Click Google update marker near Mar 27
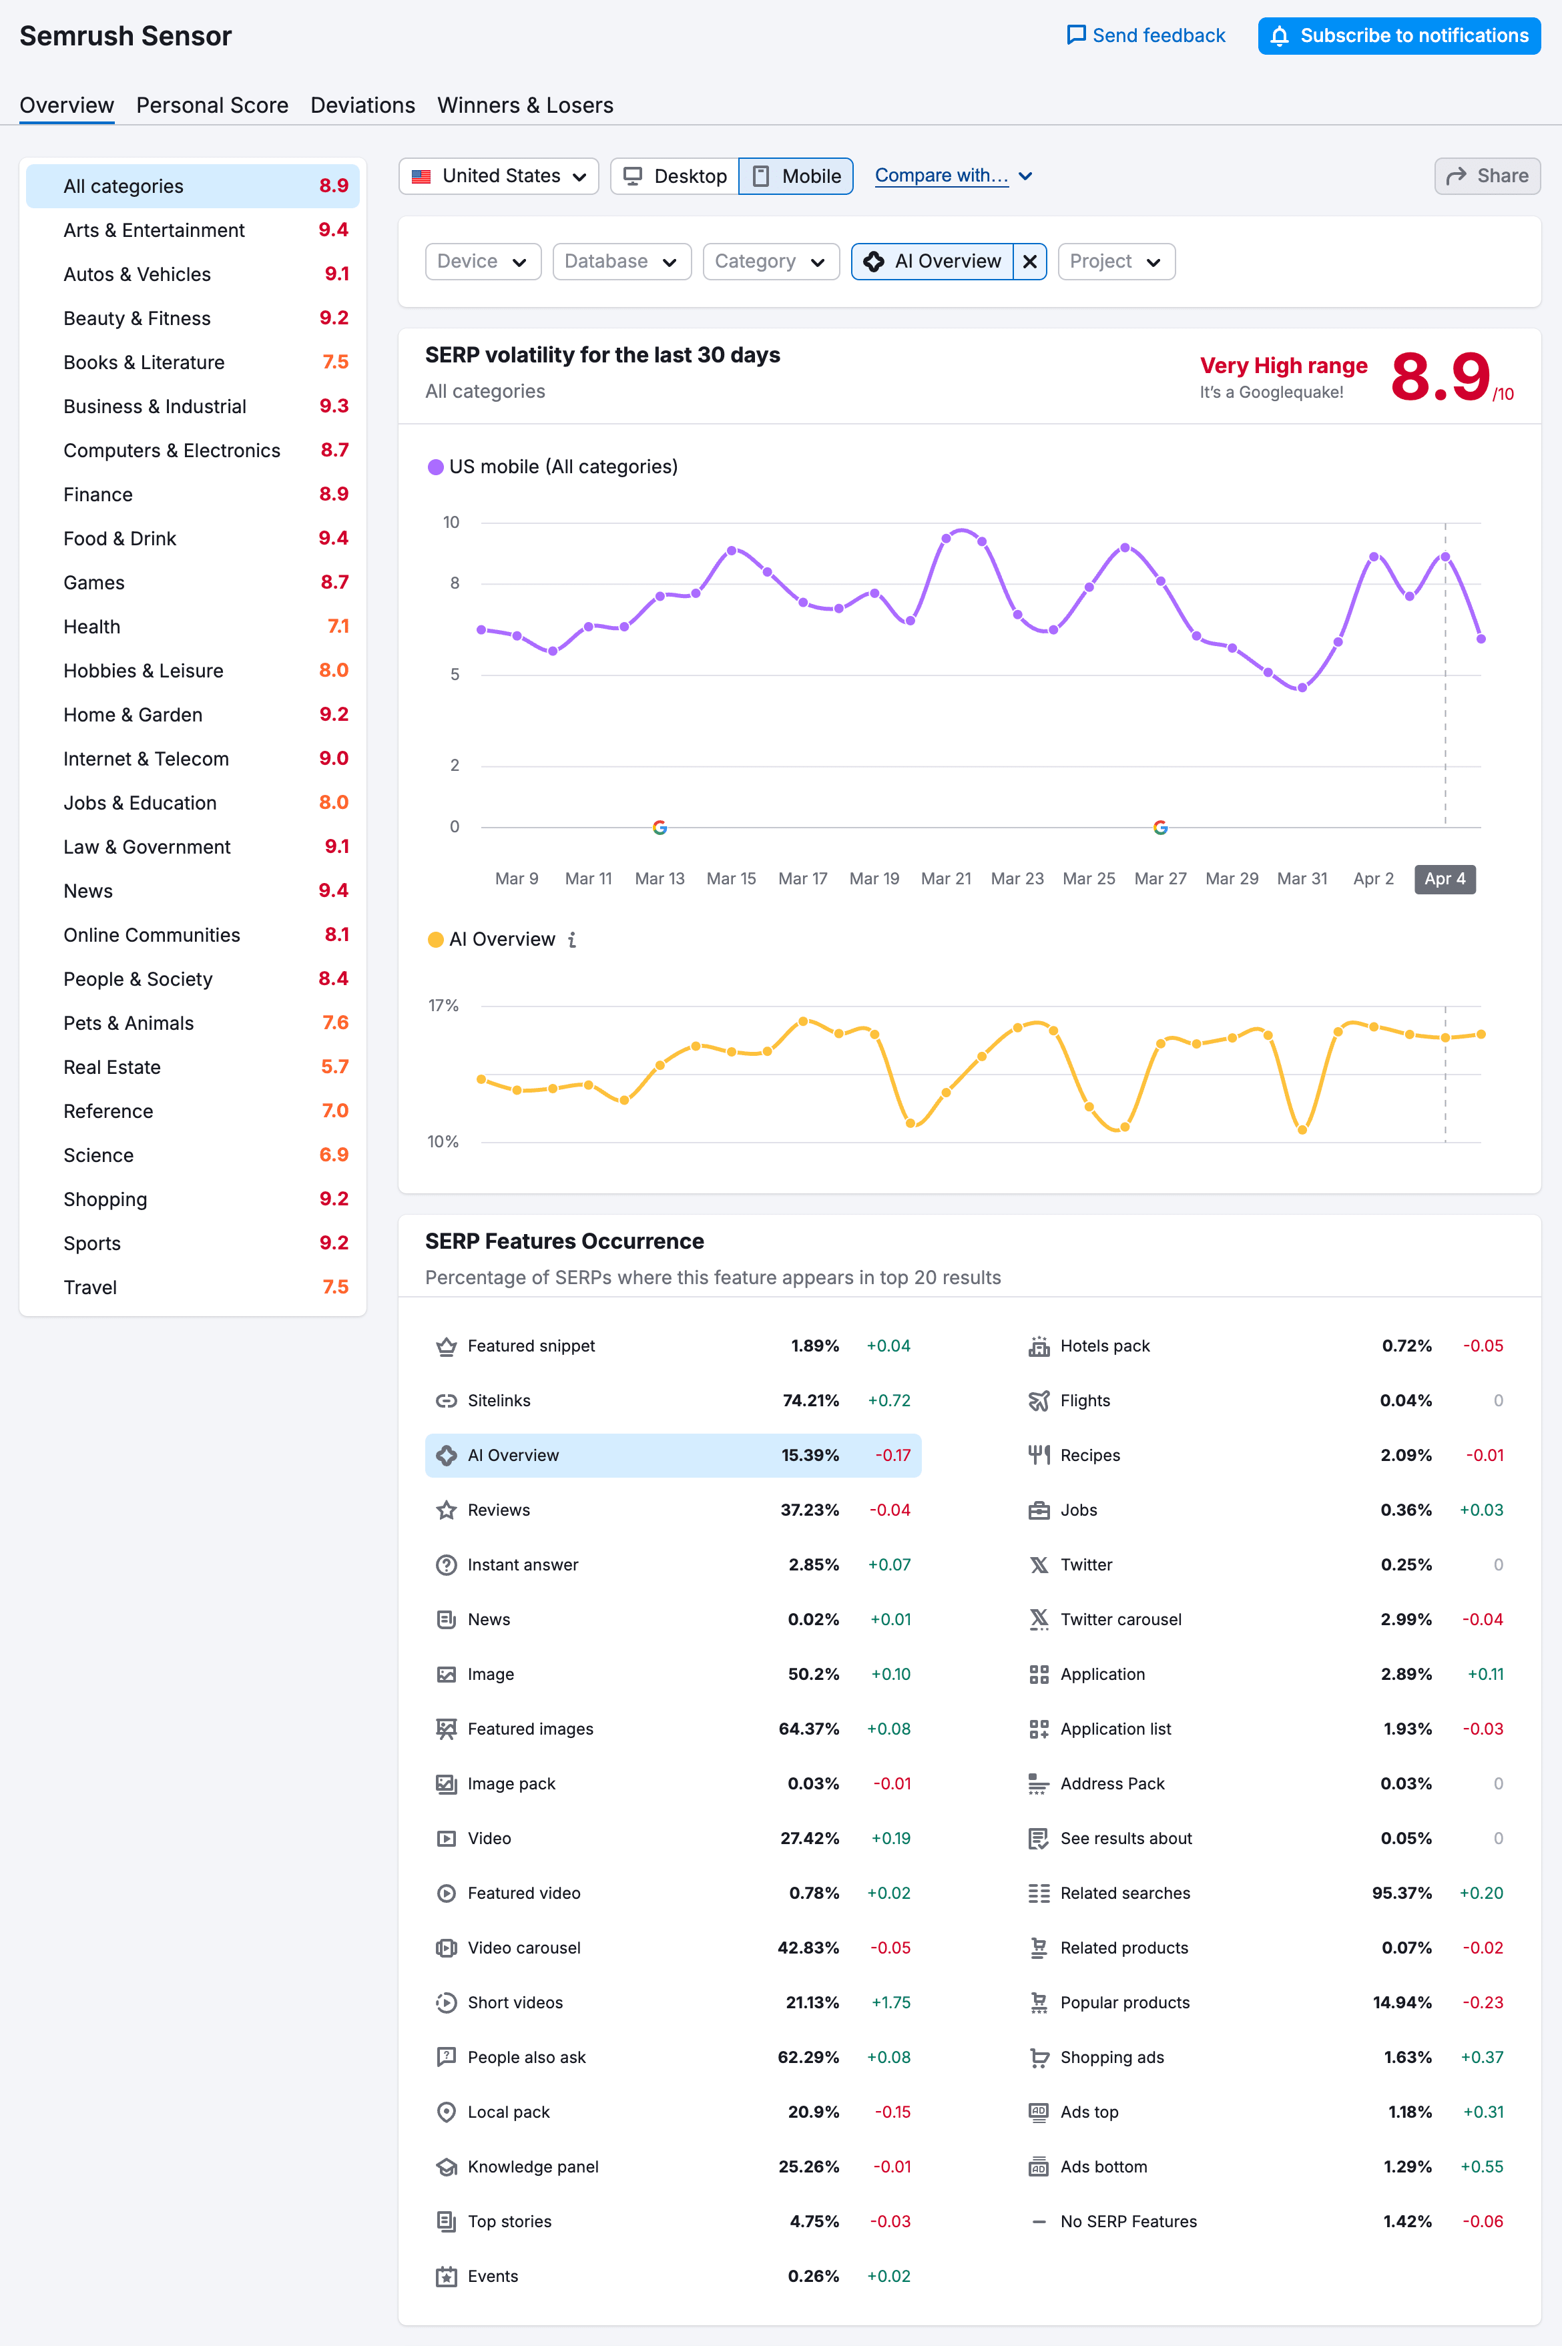This screenshot has width=1562, height=2346. point(1161,828)
